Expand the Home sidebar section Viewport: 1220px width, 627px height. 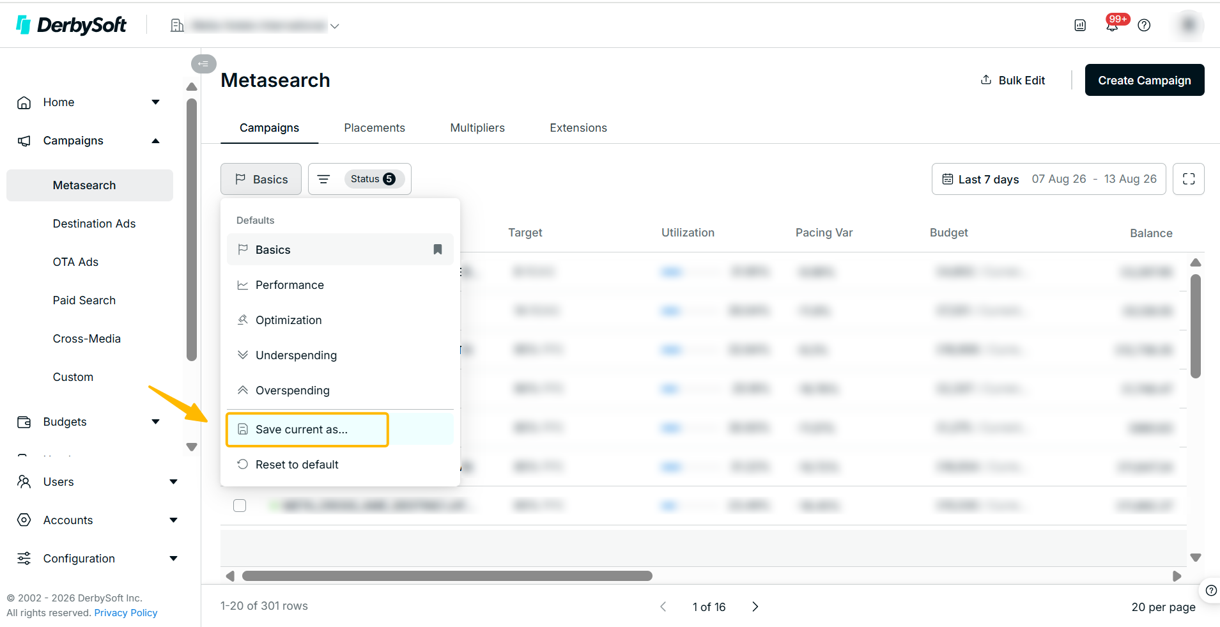click(x=155, y=102)
